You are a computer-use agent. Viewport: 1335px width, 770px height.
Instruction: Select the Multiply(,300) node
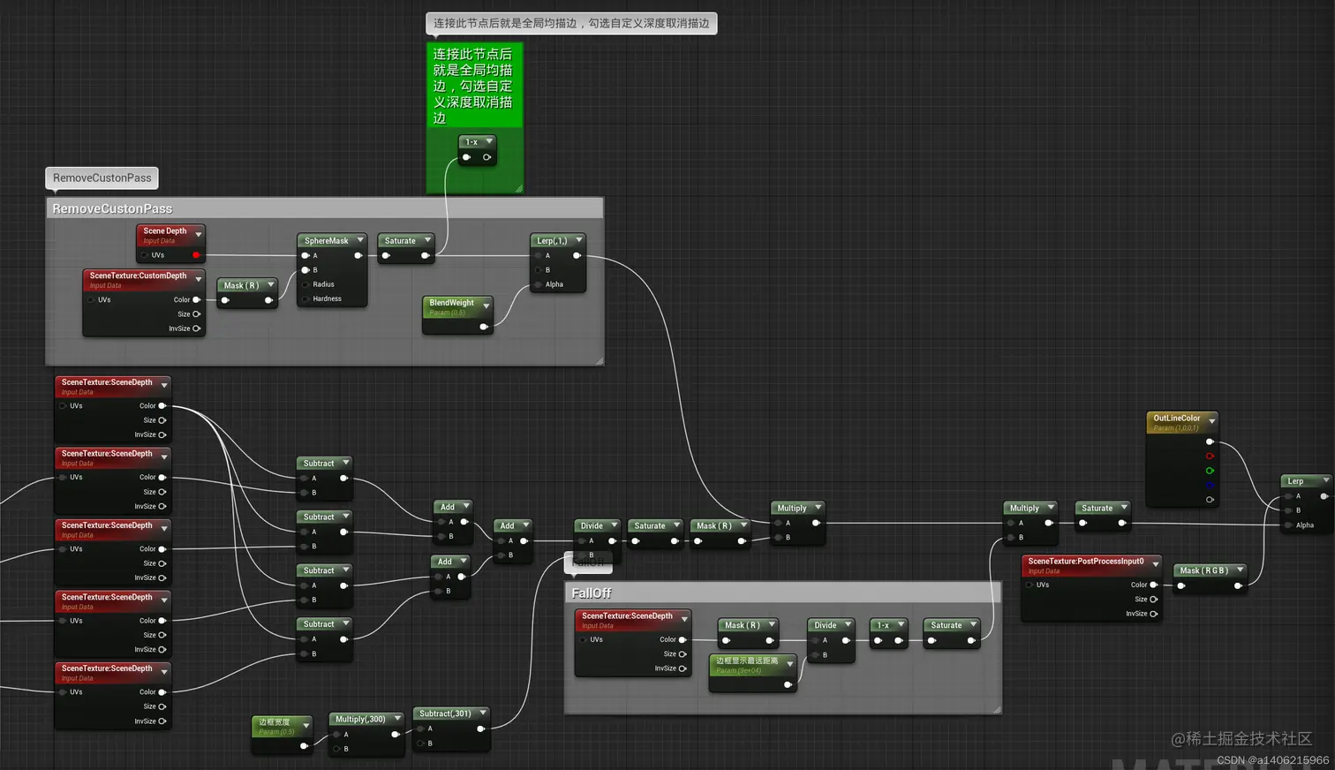(x=362, y=719)
